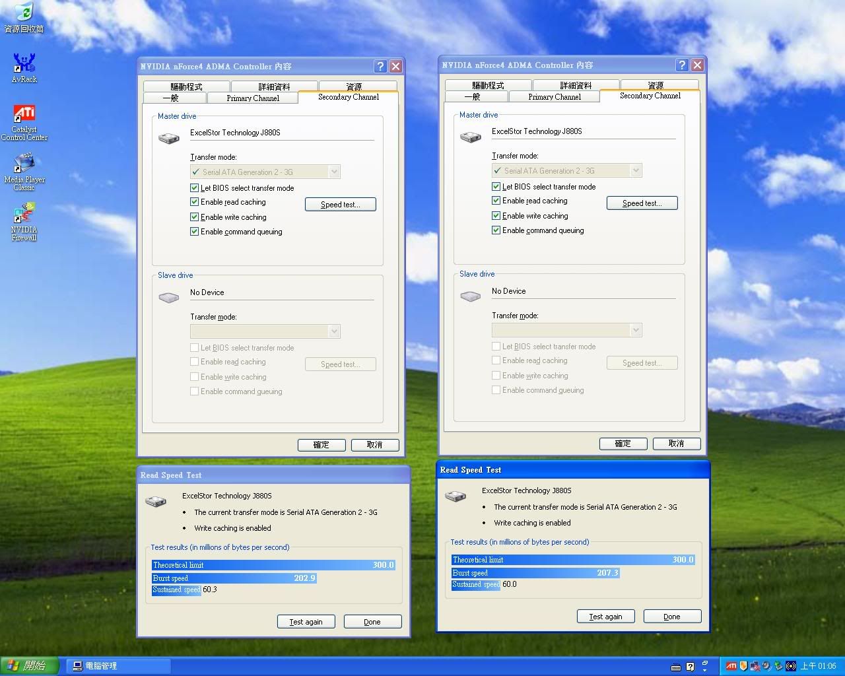The image size is (845, 676).
Task: Open the 詳細資料 tab in the right window
Action: coord(576,85)
